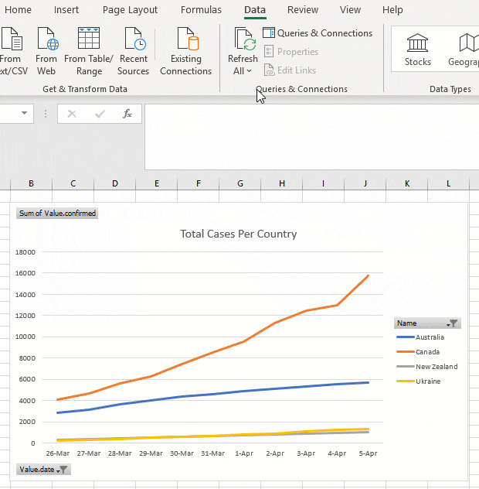Select column B header
479x489 pixels.
click(x=31, y=183)
